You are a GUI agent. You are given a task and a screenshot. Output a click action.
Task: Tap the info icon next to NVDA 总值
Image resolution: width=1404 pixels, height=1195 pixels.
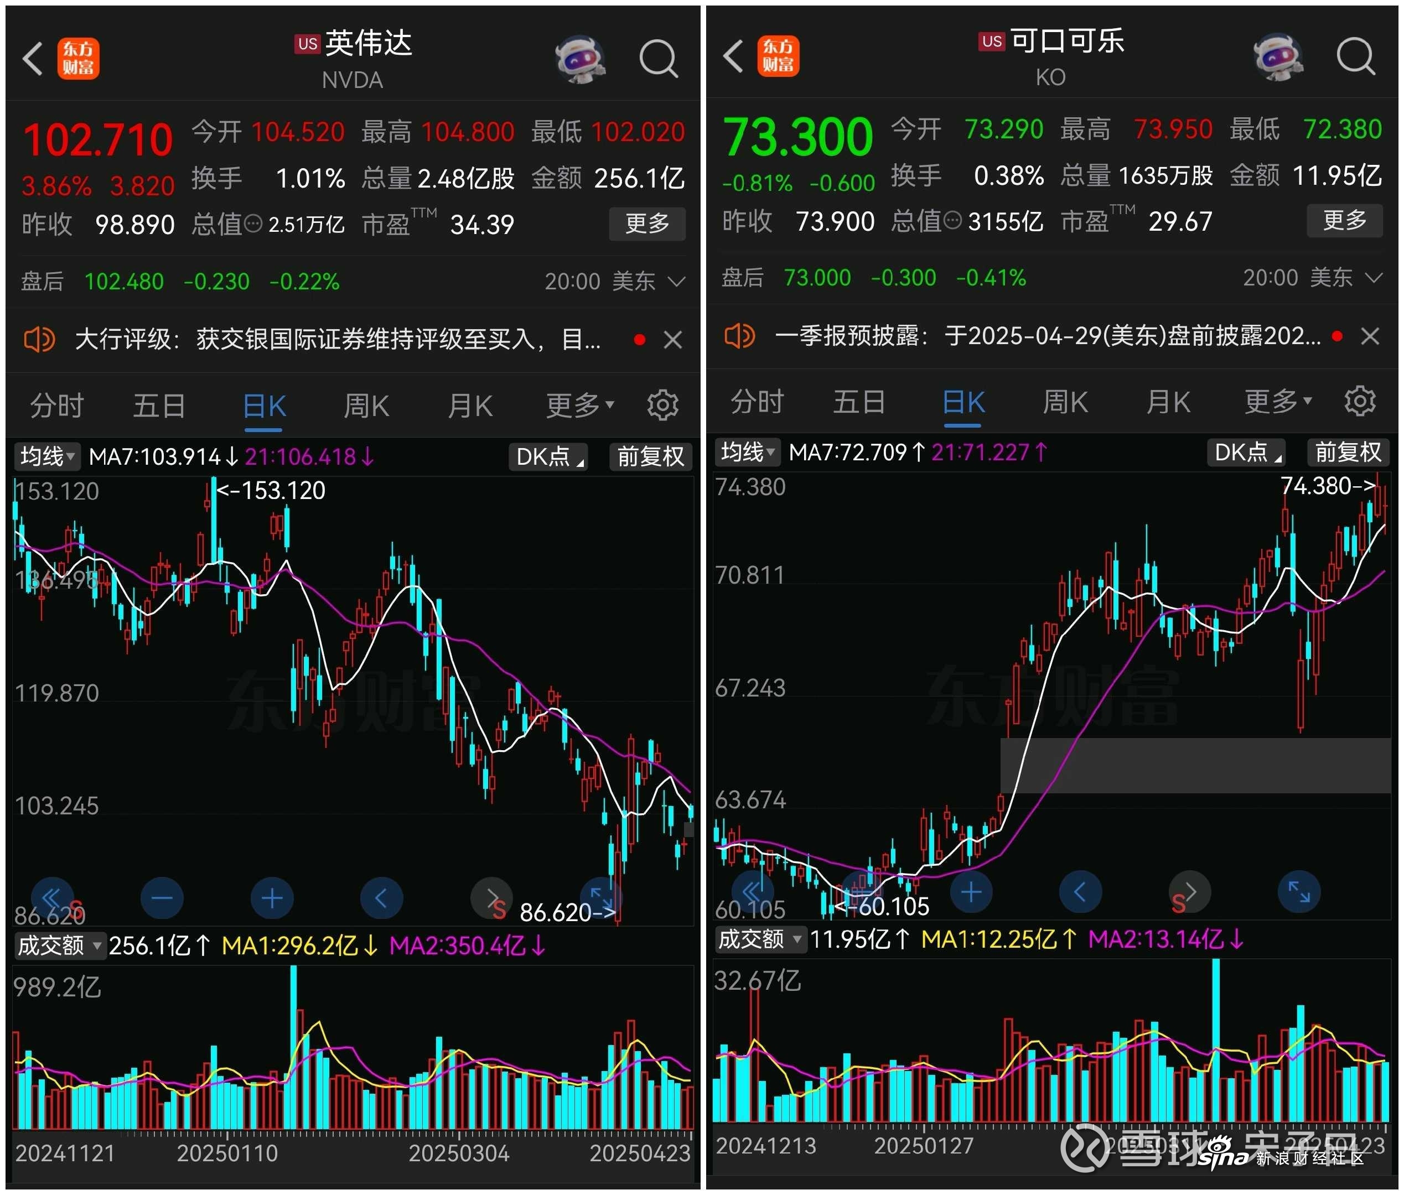[x=253, y=224]
